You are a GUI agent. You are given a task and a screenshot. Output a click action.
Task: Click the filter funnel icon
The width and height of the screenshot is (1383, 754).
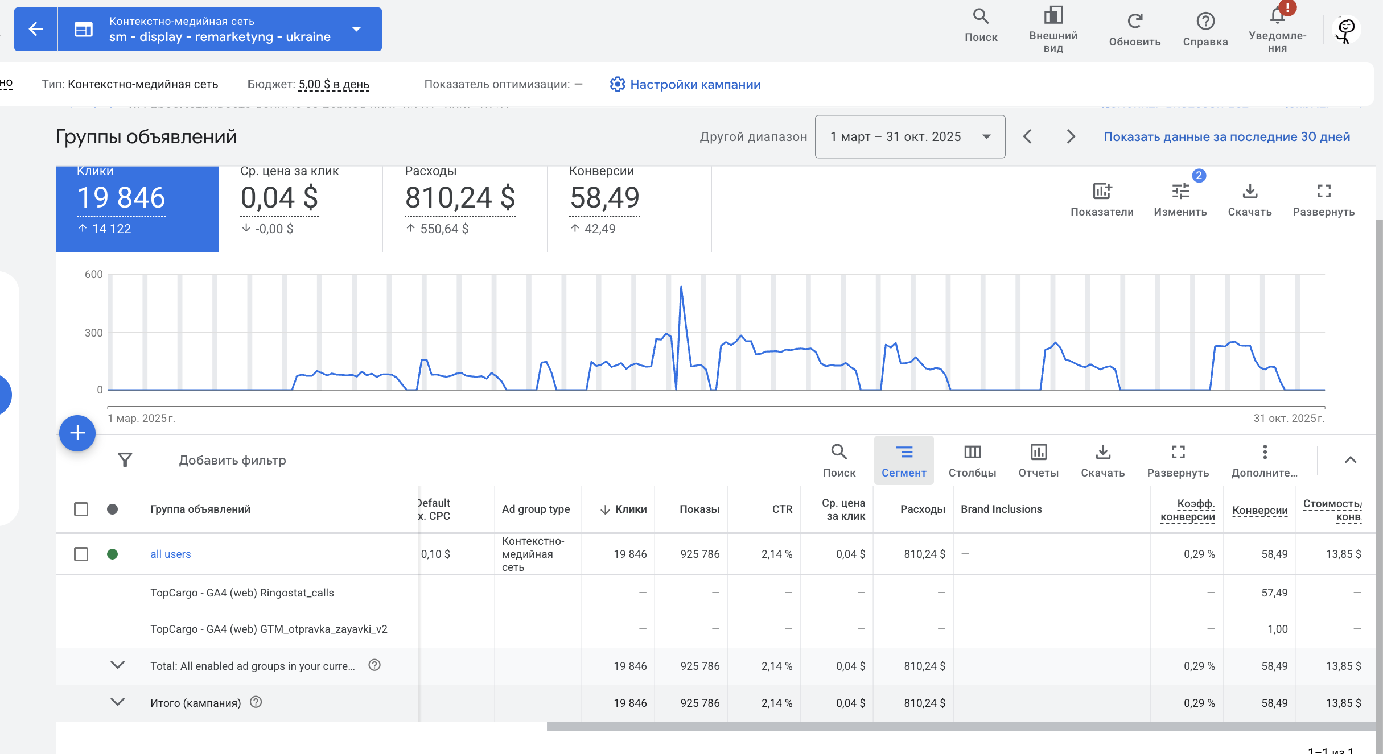click(x=125, y=459)
